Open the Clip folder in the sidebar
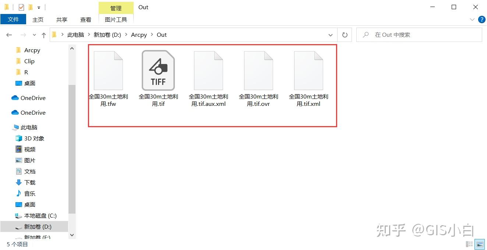Image resolution: width=487 pixels, height=250 pixels. [29, 61]
